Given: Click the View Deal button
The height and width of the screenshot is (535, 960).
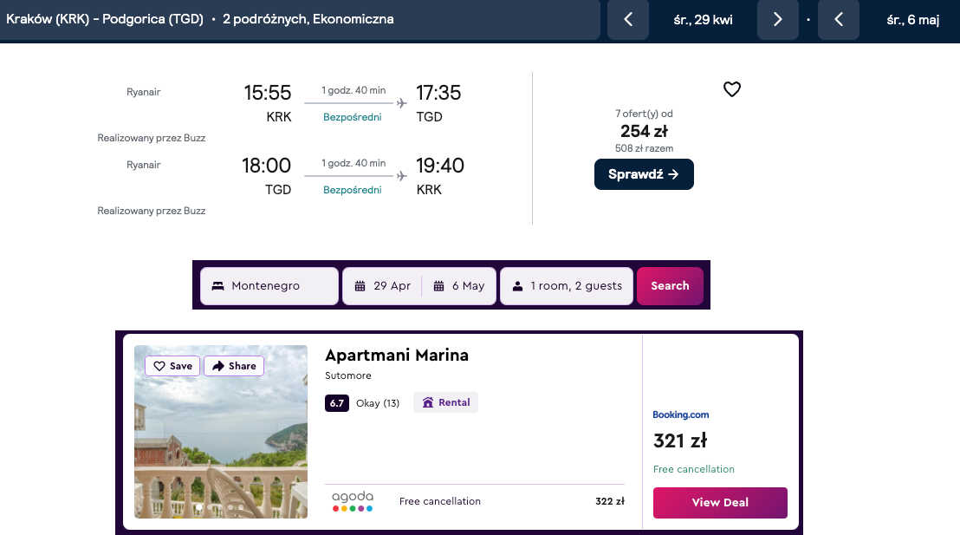Looking at the screenshot, I should tap(720, 503).
